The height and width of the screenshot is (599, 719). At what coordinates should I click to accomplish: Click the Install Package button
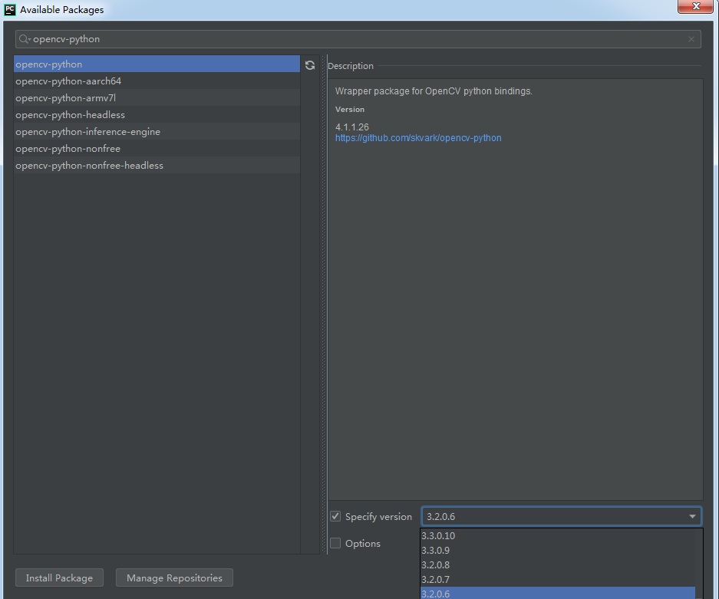(59, 578)
